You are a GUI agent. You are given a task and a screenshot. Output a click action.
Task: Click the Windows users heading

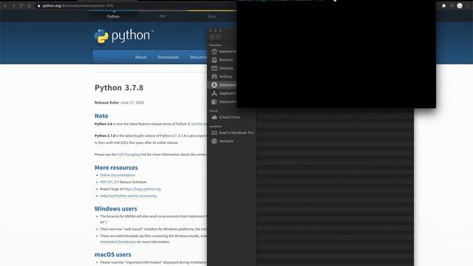point(115,208)
